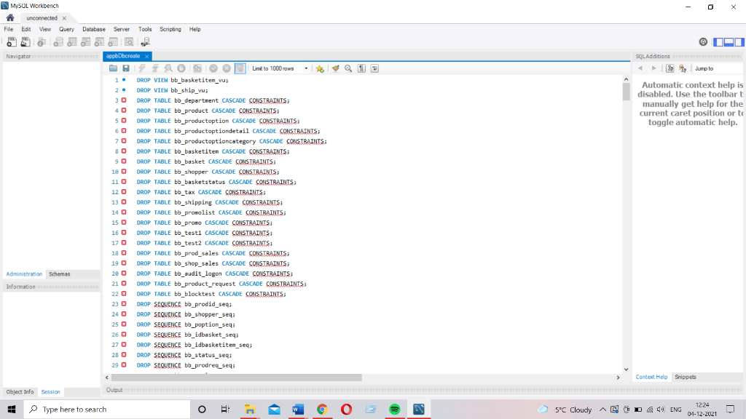Image resolution: width=746 pixels, height=419 pixels.
Task: Select the Context Help tab
Action: (651, 377)
